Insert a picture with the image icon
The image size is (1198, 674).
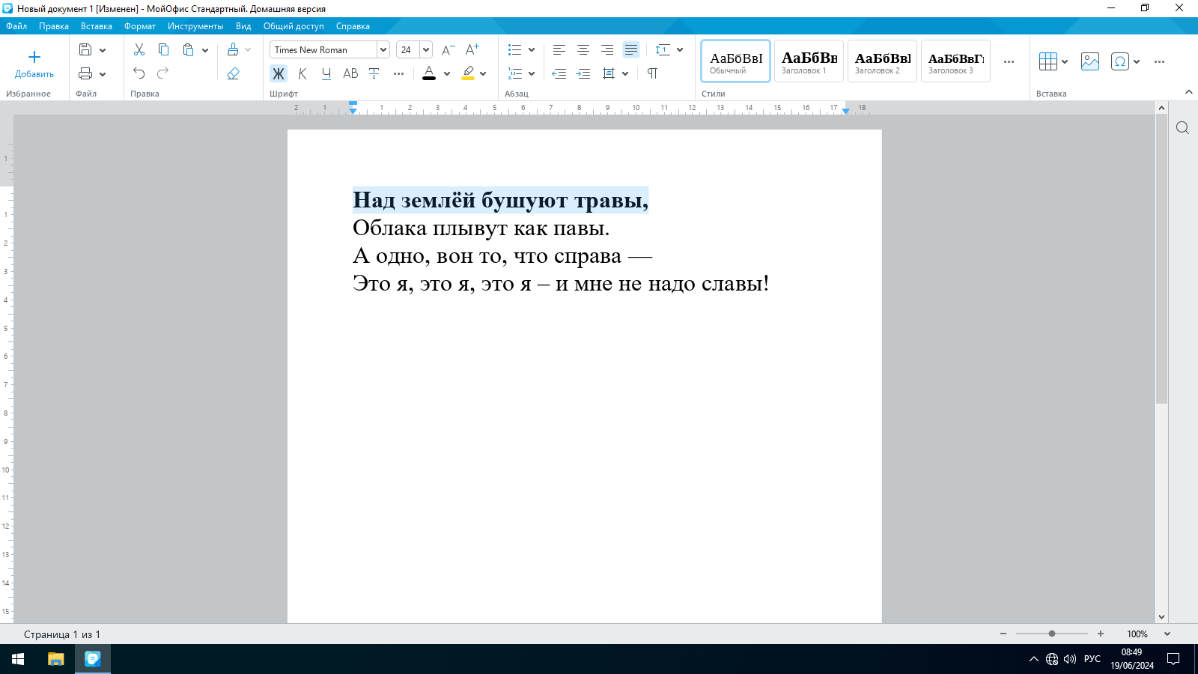coord(1090,61)
